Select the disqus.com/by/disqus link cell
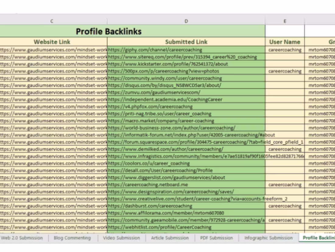Screen dimensions: 335x252 186,85
